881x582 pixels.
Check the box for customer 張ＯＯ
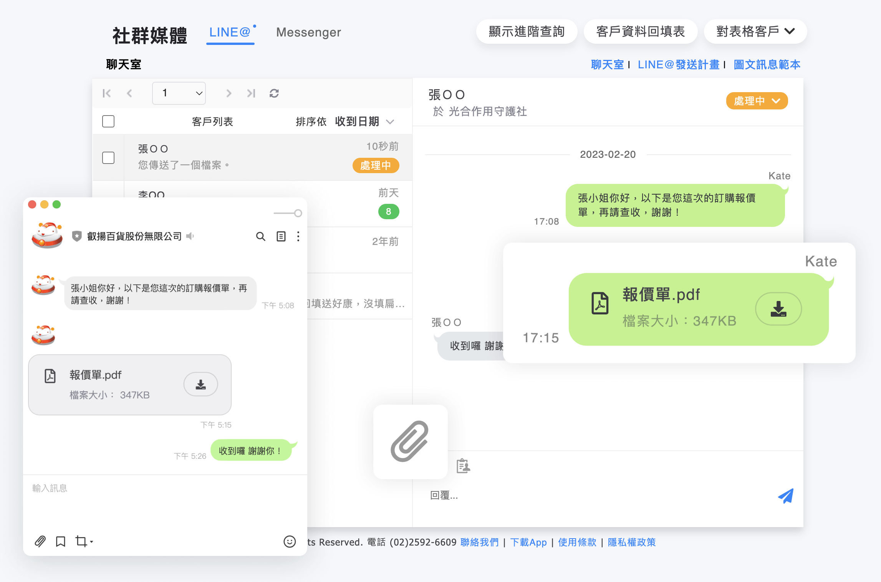click(x=108, y=157)
